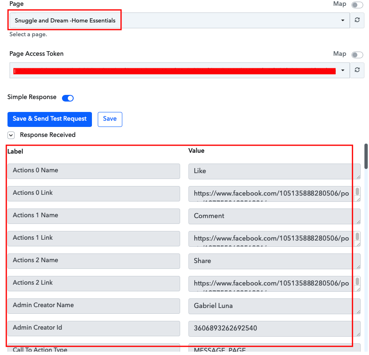Toggle Map switch for Page Access Token
This screenshot has height=355, width=369.
point(357,55)
